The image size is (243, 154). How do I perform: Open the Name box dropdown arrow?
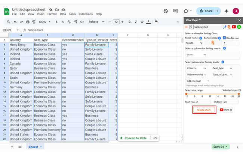pyautogui.click(x=18, y=30)
